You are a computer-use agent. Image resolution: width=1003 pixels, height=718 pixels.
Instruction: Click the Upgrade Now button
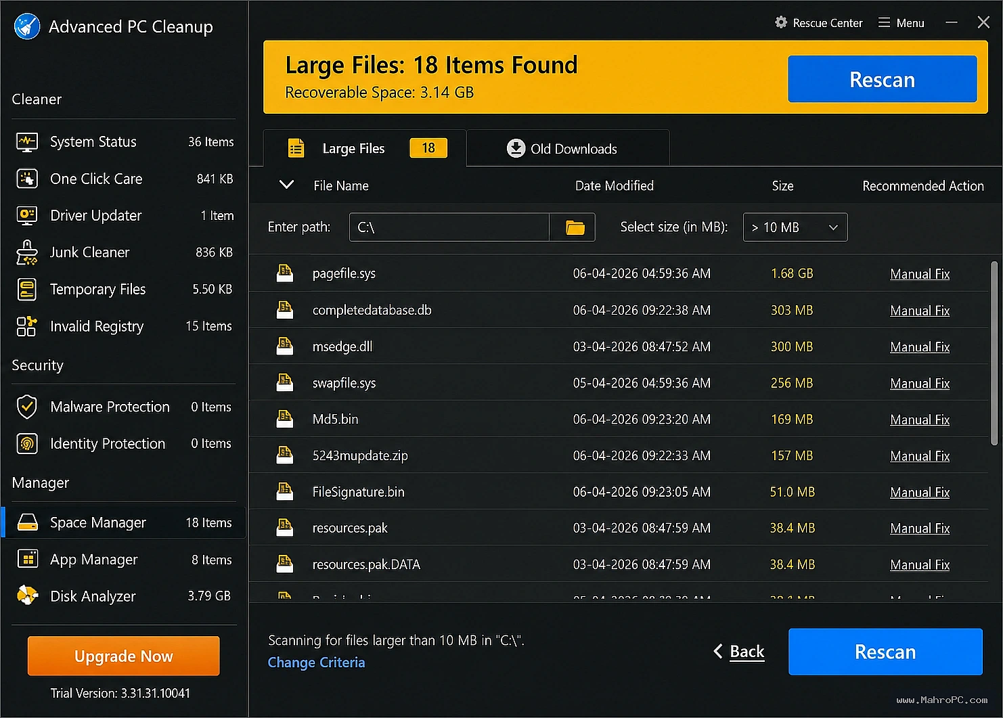(124, 656)
